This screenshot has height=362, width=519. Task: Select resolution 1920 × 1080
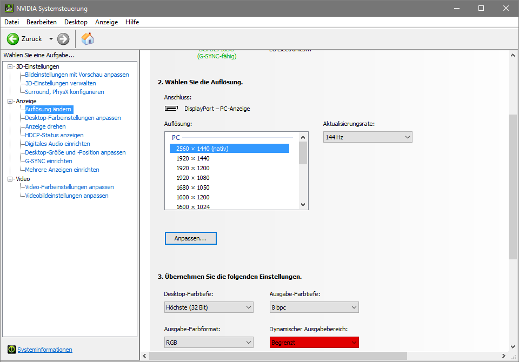[193, 178]
